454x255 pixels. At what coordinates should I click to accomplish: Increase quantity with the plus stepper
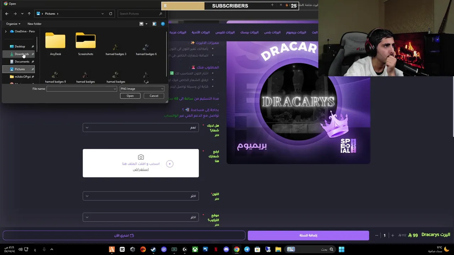pyautogui.click(x=393, y=236)
